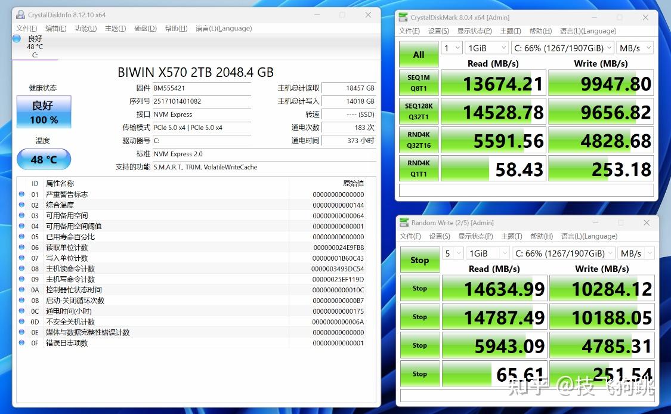The height and width of the screenshot is (414, 671).
Task: Click the RND4K Q32T16 read result 5591.56
Action: click(x=493, y=140)
